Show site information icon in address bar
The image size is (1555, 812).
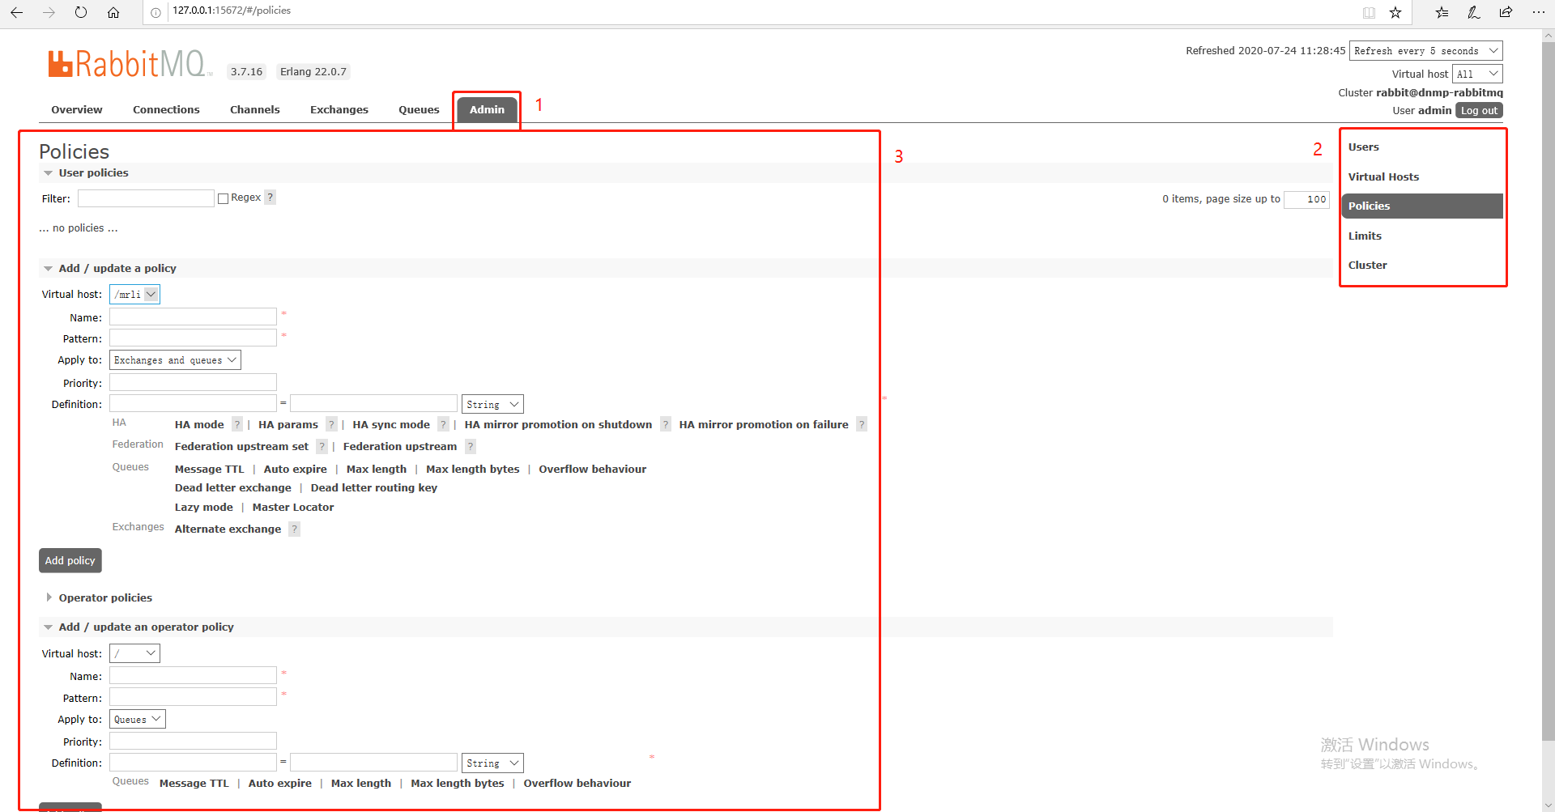(x=155, y=12)
